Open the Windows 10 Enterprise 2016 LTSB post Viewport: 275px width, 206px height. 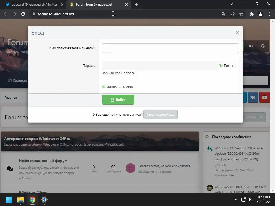click(240, 189)
